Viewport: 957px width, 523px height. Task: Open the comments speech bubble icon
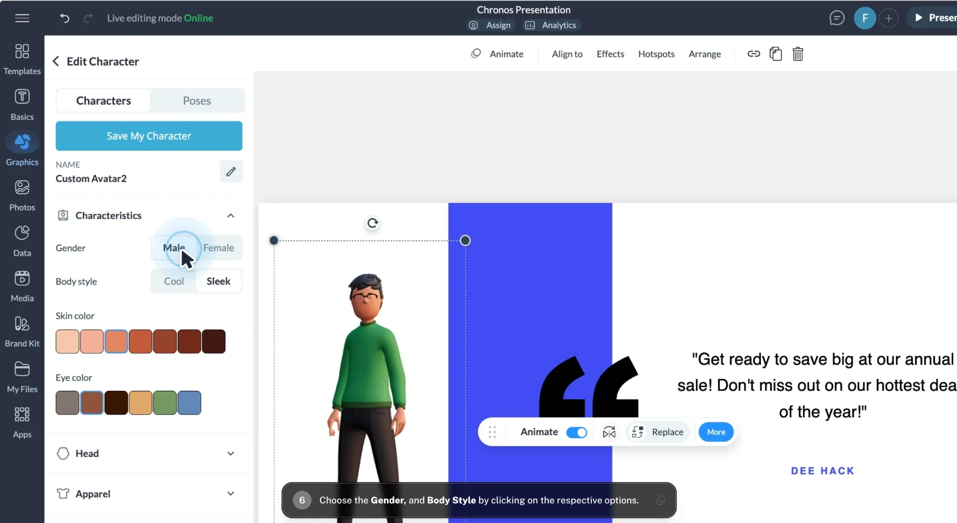click(836, 18)
